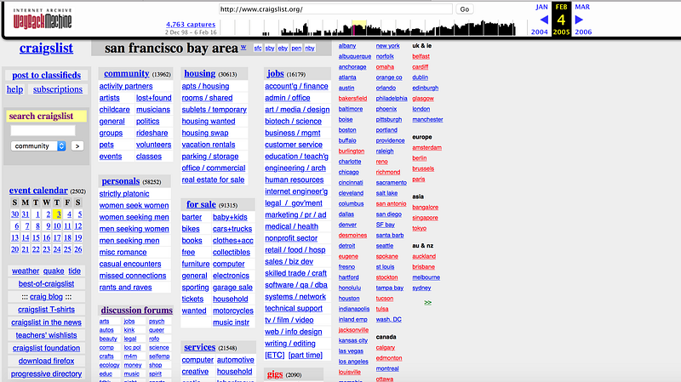Open rants and raves
Viewport: 681px width, 382px height.
pyautogui.click(x=125, y=288)
